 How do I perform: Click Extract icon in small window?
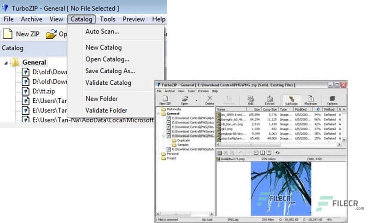(269, 99)
